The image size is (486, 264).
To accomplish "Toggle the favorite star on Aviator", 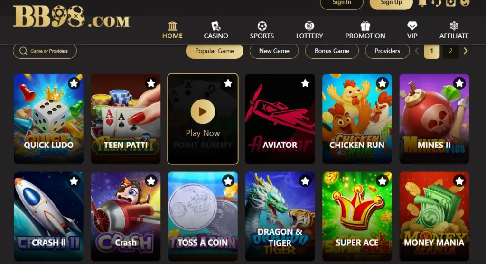I will (x=305, y=83).
